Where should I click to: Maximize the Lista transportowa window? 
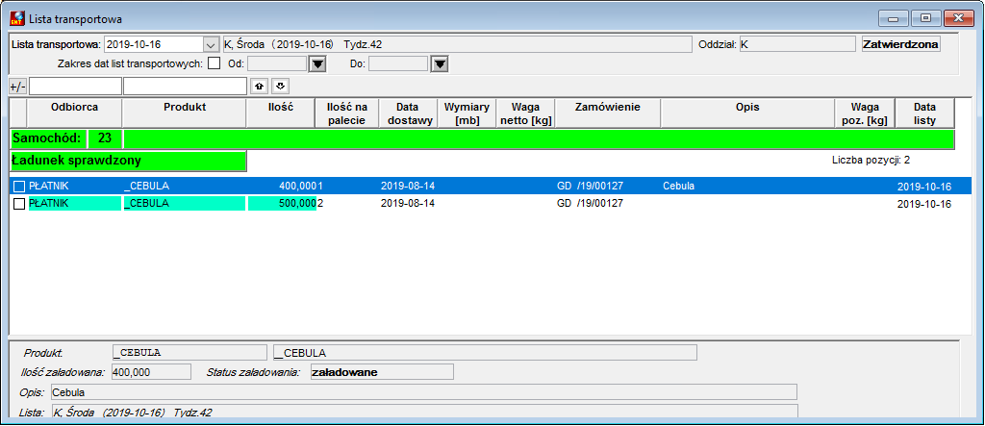pos(924,19)
